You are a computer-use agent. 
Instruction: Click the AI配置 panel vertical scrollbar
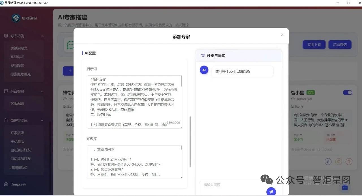coord(190,142)
